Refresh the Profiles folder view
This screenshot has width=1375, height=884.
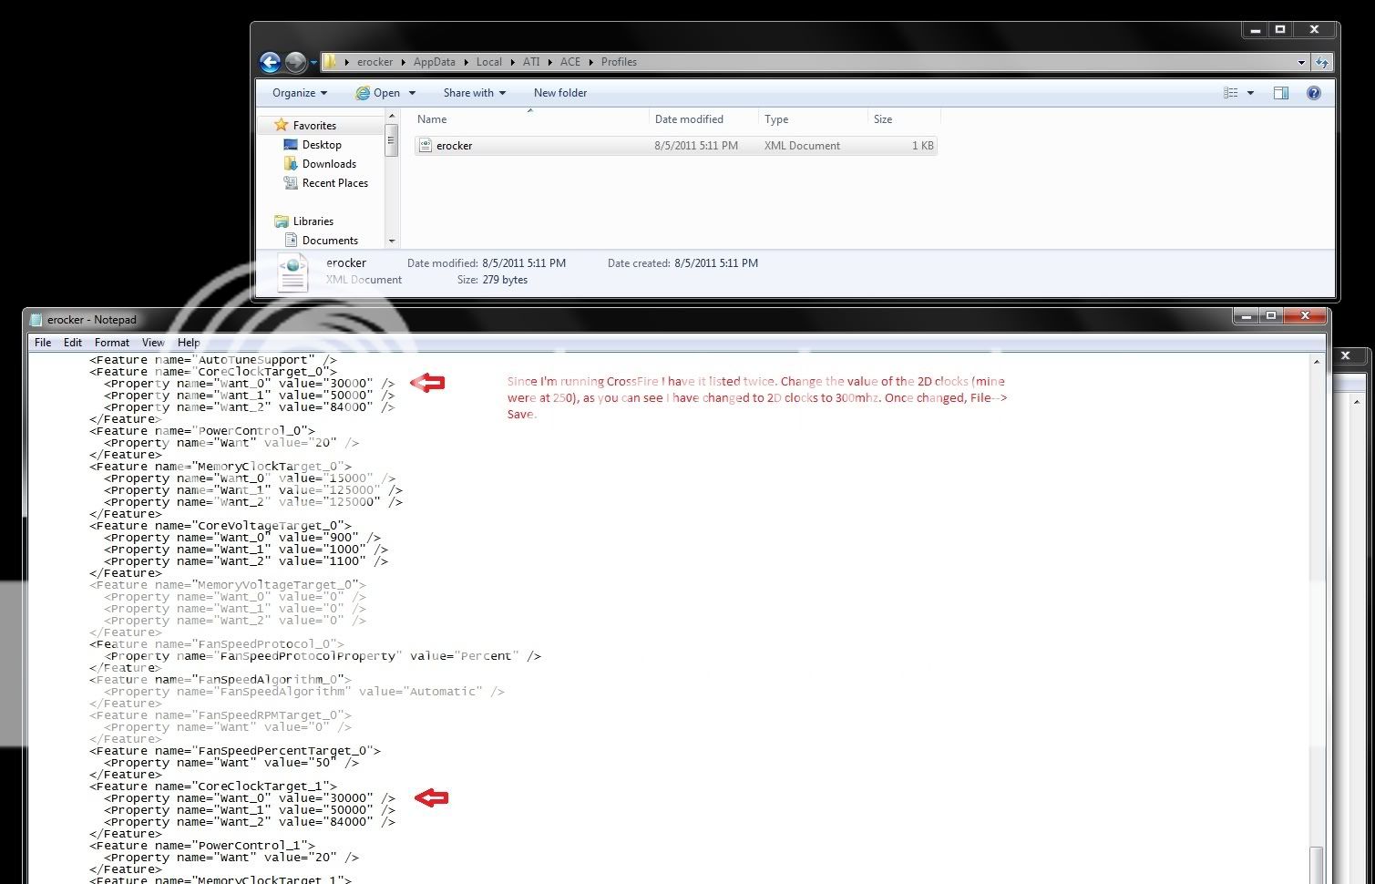pos(1322,62)
